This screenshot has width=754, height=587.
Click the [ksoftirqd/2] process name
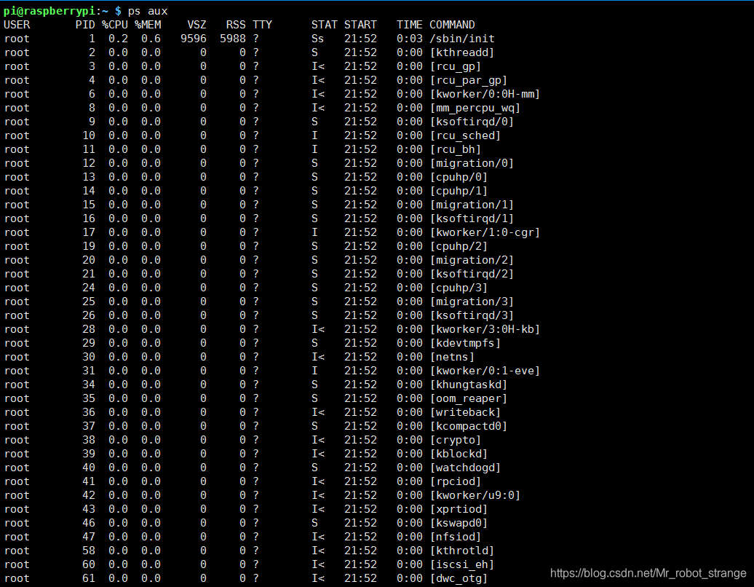pos(472,274)
